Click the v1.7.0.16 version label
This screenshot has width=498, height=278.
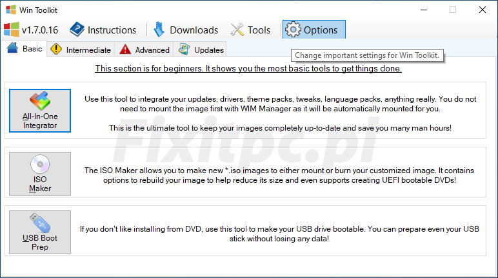click(31, 30)
